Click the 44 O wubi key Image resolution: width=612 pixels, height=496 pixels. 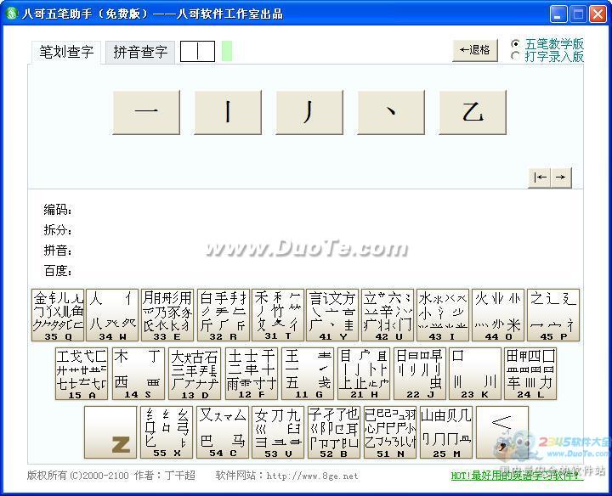point(497,315)
